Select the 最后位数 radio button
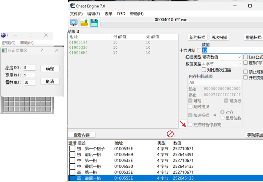Image resolution: width=263 pixels, height=182 pixels. tap(222, 118)
